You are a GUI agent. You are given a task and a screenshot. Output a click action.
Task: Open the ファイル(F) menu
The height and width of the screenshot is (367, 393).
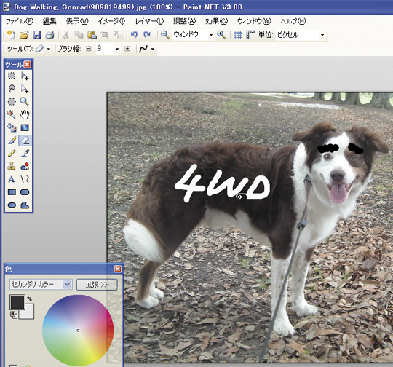click(x=20, y=21)
